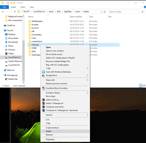
Task: Open address bar history dropdown
Action: [101, 12]
